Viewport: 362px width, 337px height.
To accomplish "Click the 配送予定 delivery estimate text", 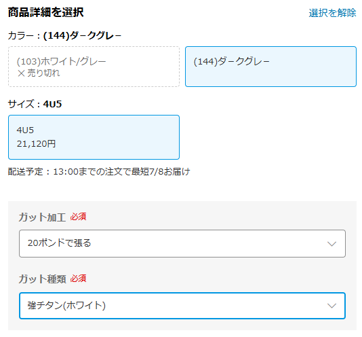I will tap(99, 171).
